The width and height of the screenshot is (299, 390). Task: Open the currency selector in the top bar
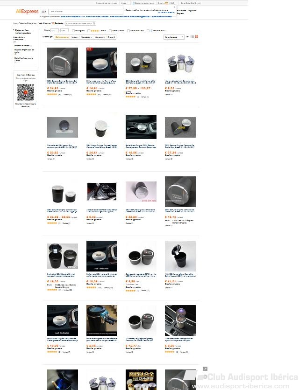point(173,3)
